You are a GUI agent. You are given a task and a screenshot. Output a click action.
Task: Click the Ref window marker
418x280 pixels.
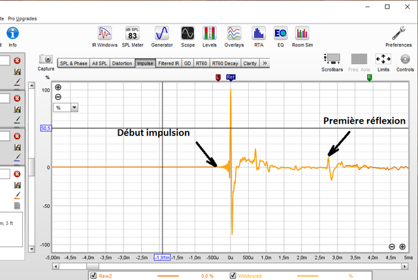231,77
